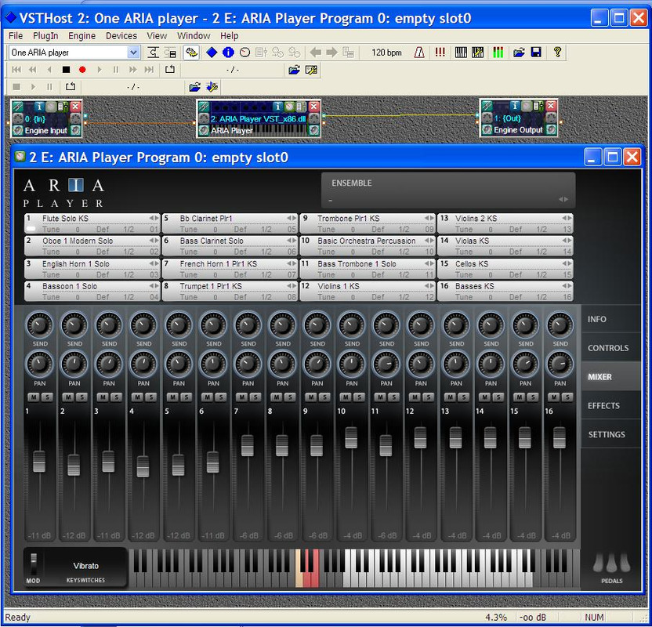
Task: Open the yellow question mark help icon
Action: pyautogui.click(x=558, y=53)
